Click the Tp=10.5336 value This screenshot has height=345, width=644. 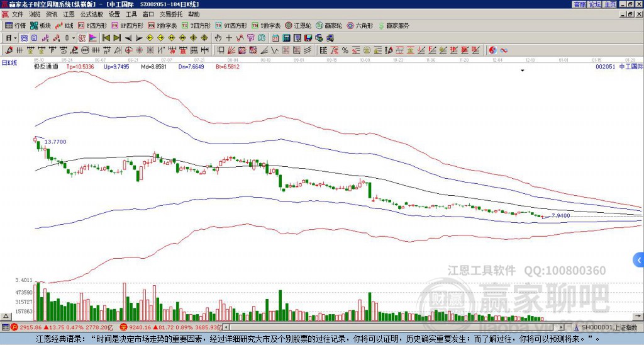coord(80,67)
